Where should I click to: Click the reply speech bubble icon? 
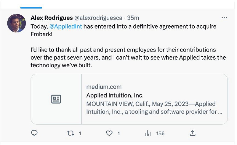[34, 133]
